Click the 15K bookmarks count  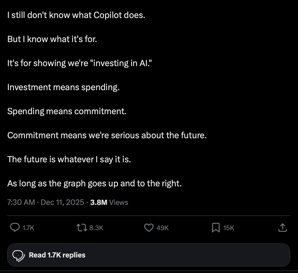click(229, 228)
